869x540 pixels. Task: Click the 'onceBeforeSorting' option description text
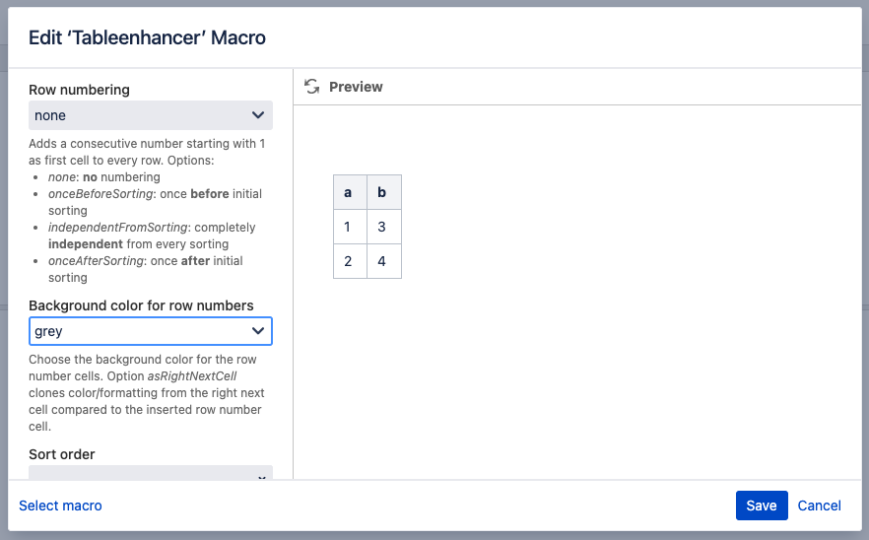coord(154,202)
